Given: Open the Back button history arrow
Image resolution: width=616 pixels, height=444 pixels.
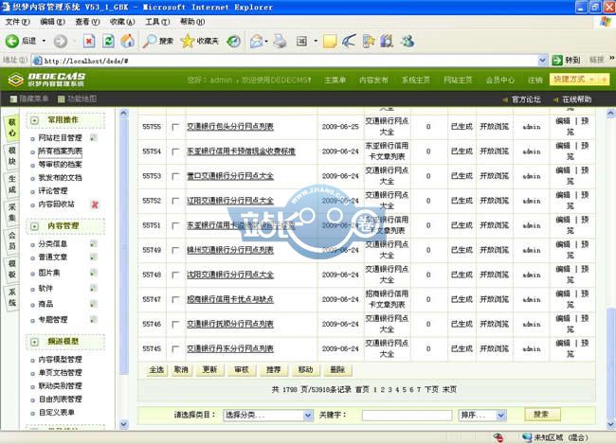Looking at the screenshot, I should click(44, 41).
